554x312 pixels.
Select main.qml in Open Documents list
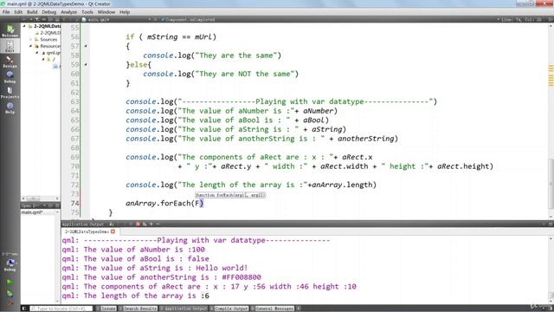[32, 212]
